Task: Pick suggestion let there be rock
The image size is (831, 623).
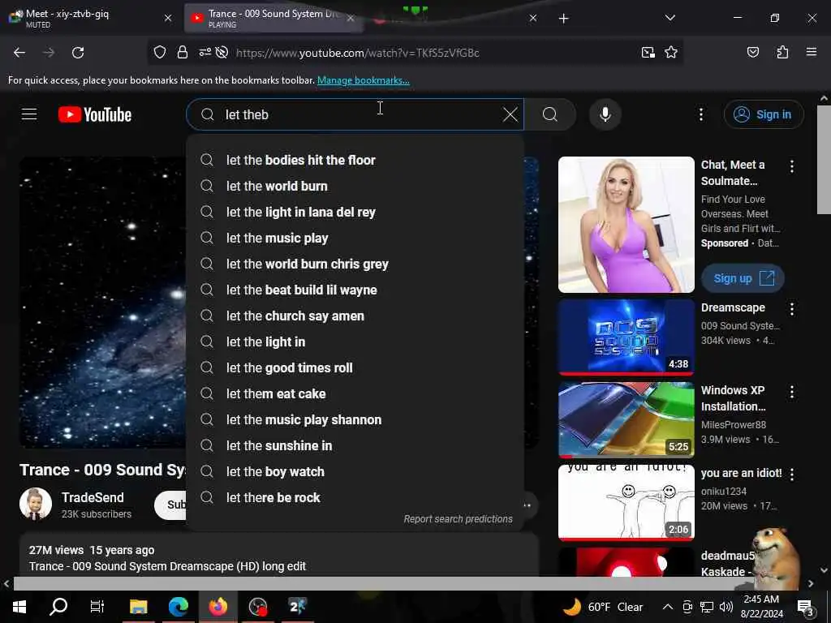Action: (355, 497)
